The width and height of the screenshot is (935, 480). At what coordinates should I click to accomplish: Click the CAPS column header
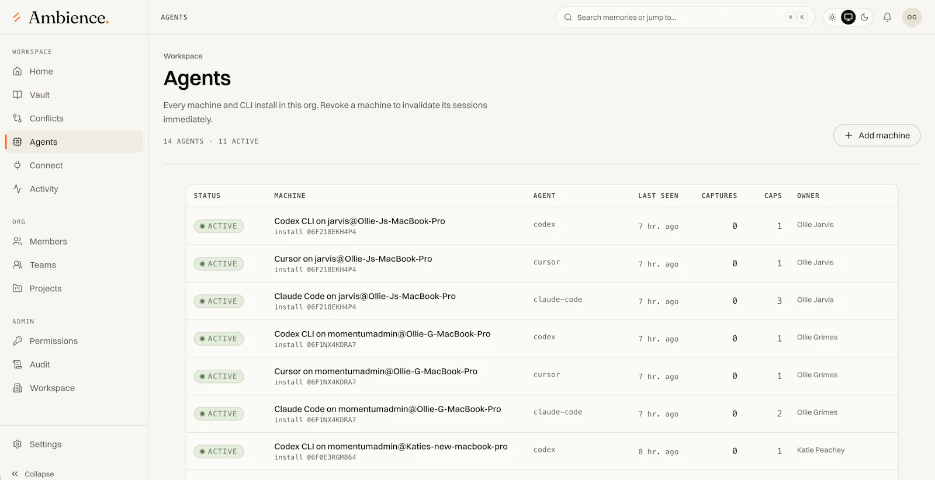point(773,196)
